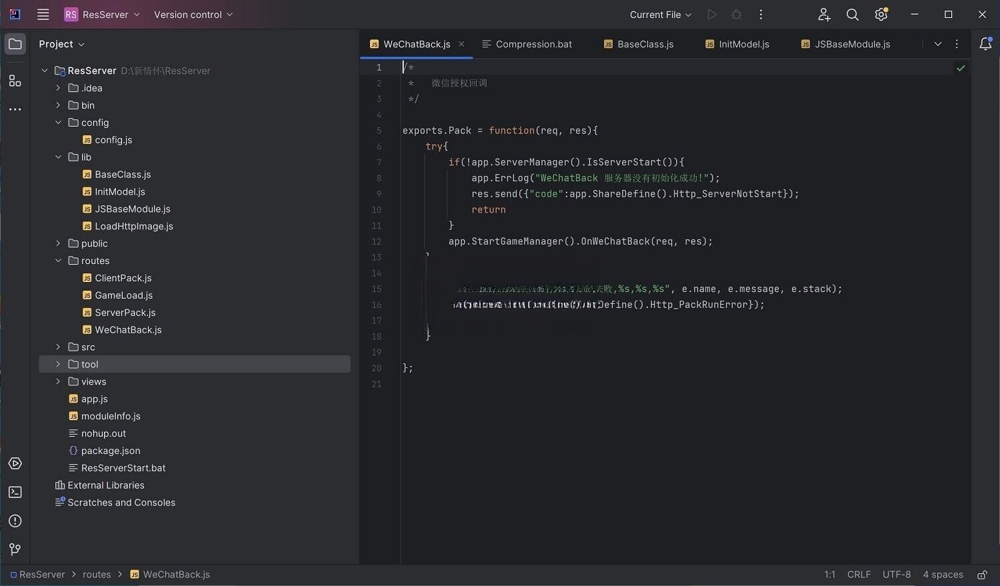
Task: Select ServerPack.js in the project tree
Action: click(125, 313)
